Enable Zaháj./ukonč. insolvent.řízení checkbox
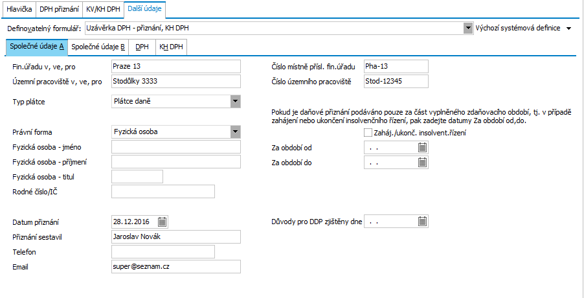This screenshot has width=584, height=298. point(368,133)
